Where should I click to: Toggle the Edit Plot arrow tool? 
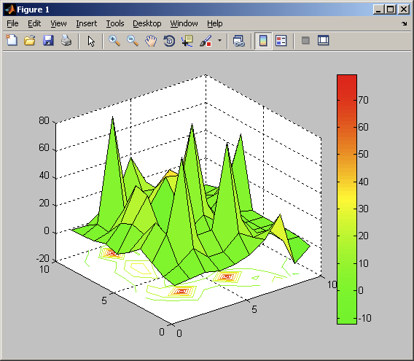tap(91, 42)
